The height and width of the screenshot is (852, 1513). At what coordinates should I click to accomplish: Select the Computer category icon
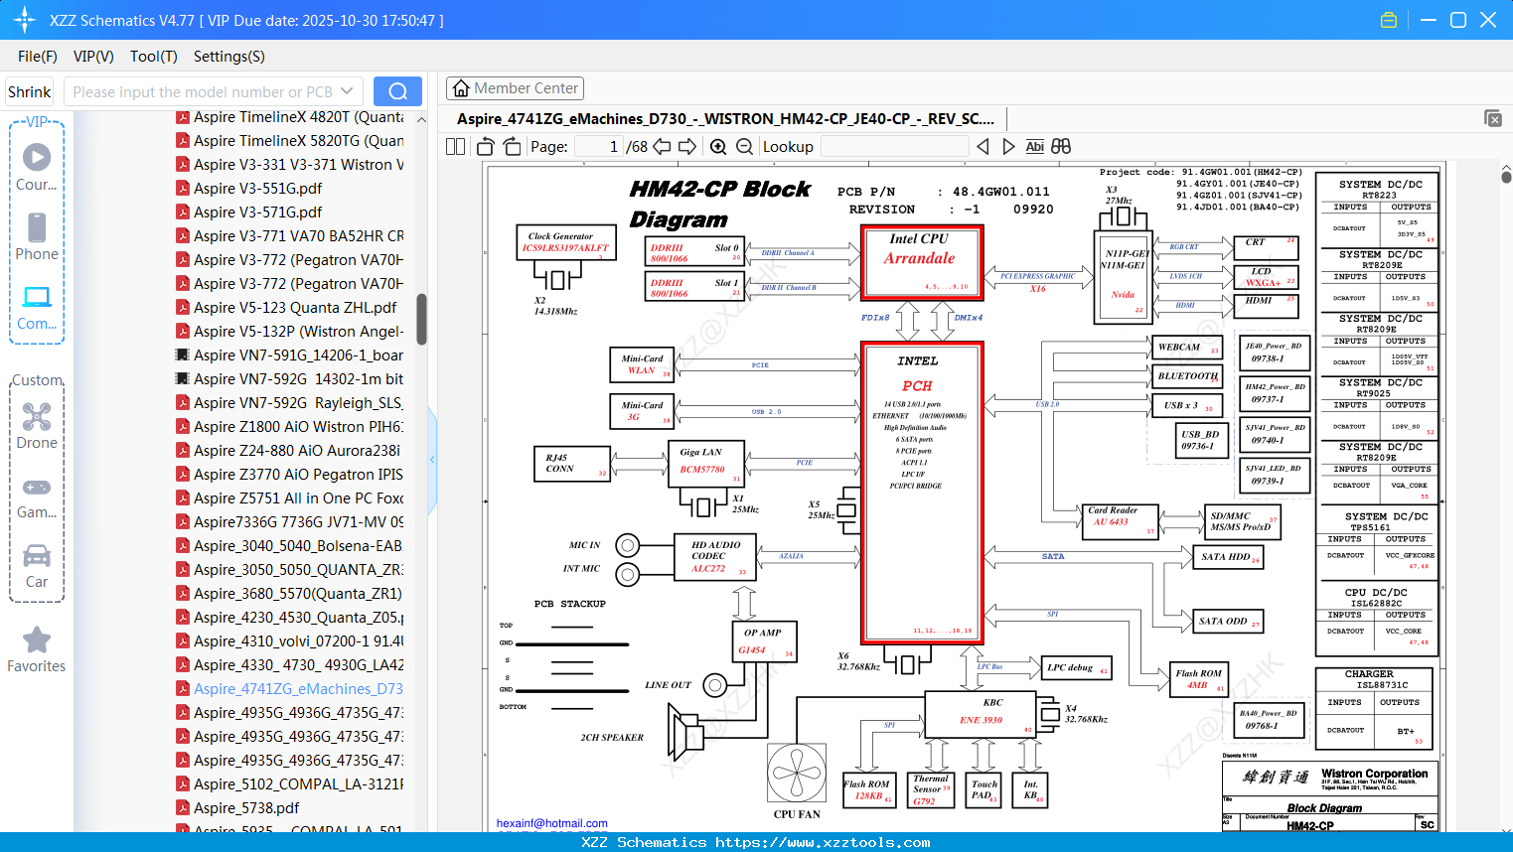37,307
